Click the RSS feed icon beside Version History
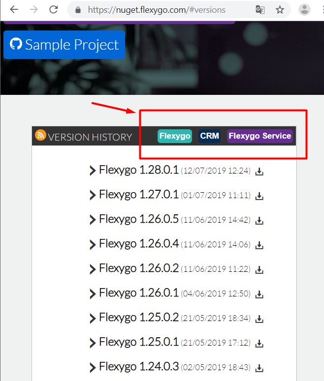The height and width of the screenshot is (381, 324). click(x=40, y=135)
